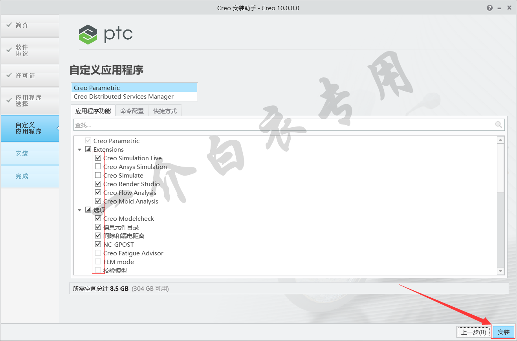Toggle the 间隙和漏电距离 checkbox
Viewport: 517px width, 341px height.
pyautogui.click(x=98, y=236)
